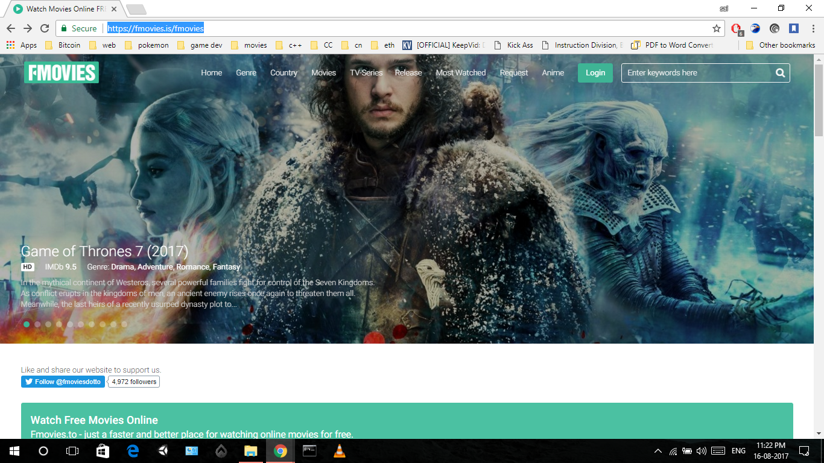Image resolution: width=824 pixels, height=463 pixels.
Task: Click the Drama genre link
Action: tap(123, 267)
